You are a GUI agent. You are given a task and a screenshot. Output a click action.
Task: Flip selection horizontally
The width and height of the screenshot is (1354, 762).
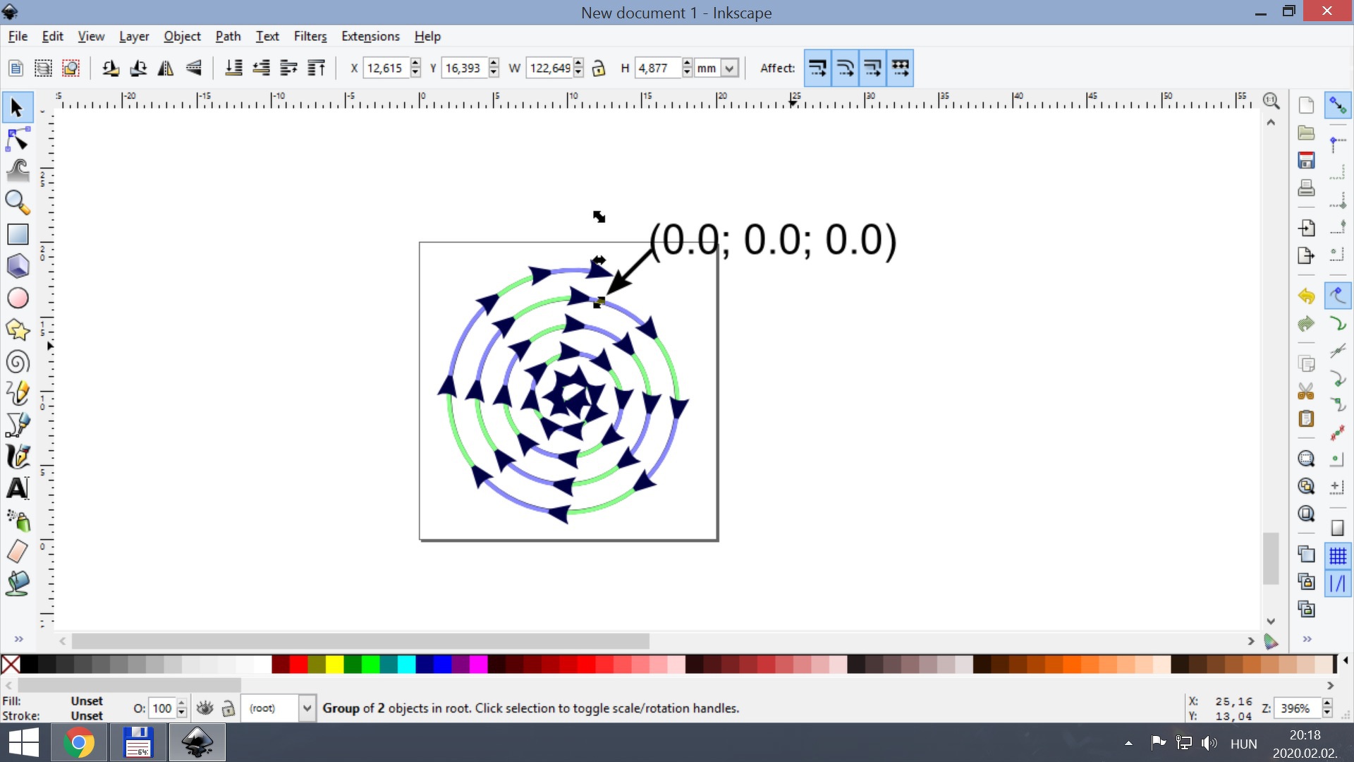166,68
